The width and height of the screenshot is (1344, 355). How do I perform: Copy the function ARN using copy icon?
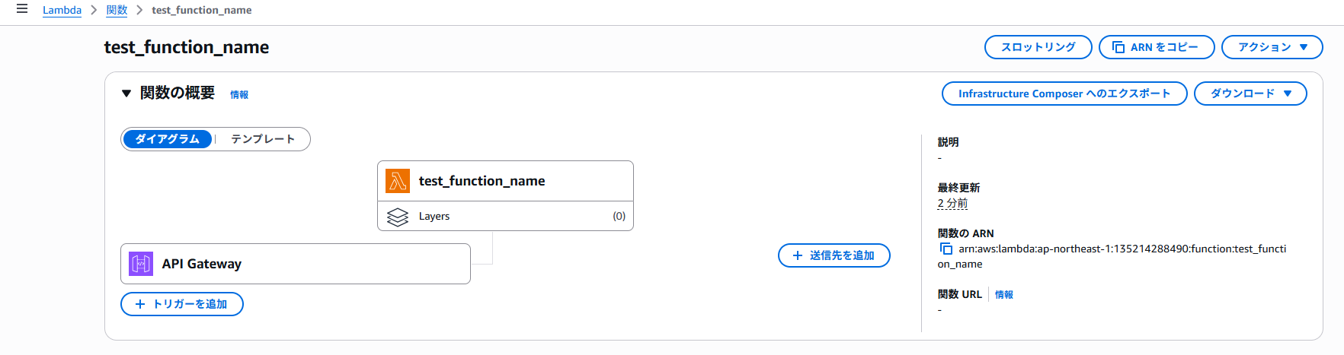point(946,249)
